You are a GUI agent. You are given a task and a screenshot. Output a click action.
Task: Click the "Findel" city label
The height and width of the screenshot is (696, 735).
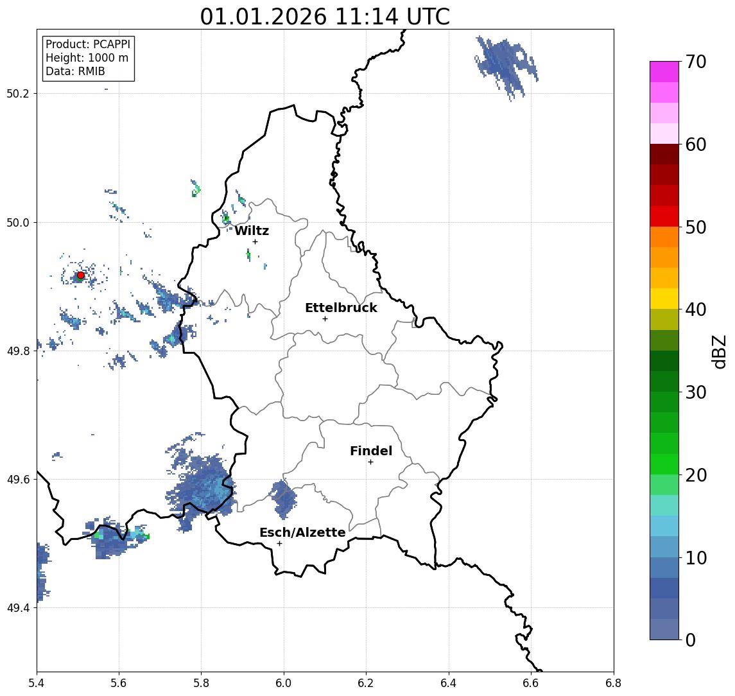pyautogui.click(x=371, y=451)
